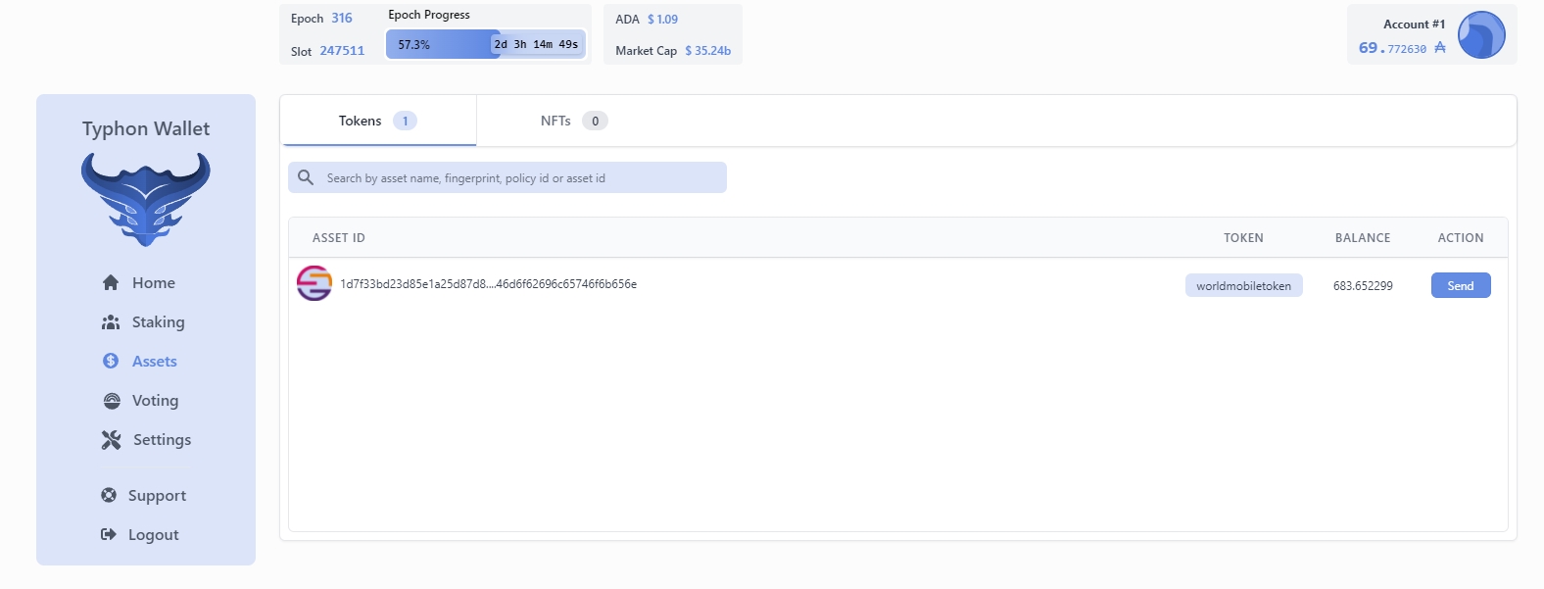Click the ADA price value

[x=662, y=20]
